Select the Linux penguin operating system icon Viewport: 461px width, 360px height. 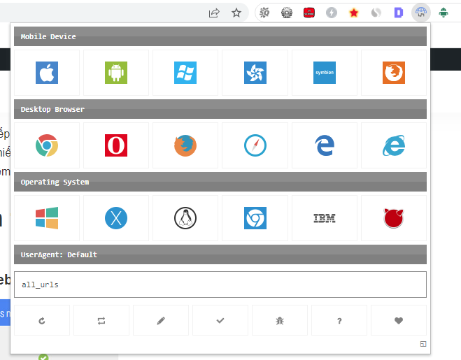point(185,218)
